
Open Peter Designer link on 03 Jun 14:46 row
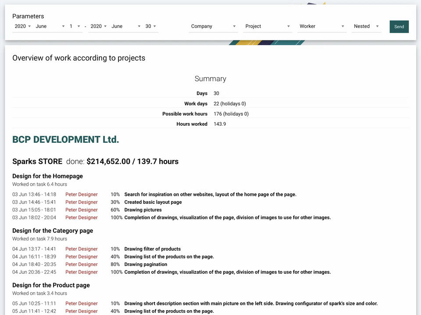tap(82, 202)
